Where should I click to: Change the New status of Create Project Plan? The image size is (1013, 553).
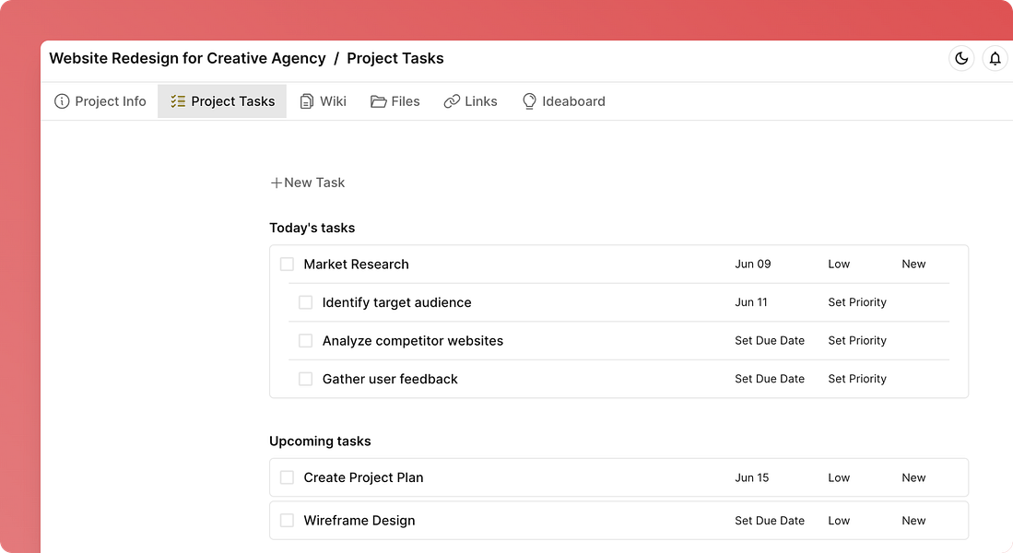coord(913,477)
